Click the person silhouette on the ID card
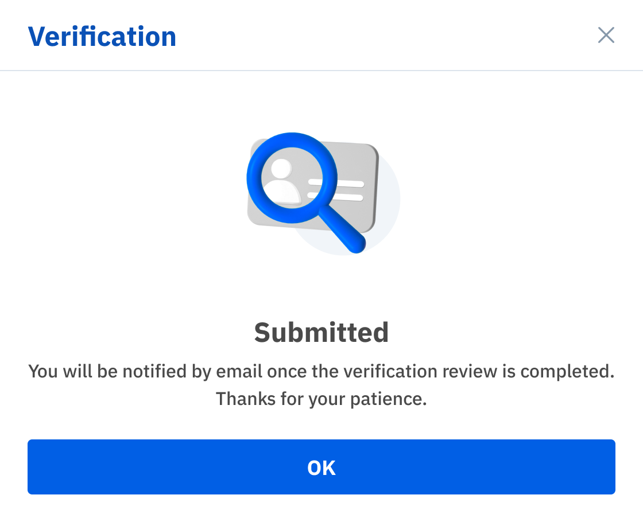 tap(282, 182)
